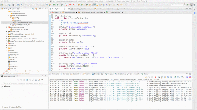
Task: Click the Save All toolbar icon
Action: tap(10, 5)
